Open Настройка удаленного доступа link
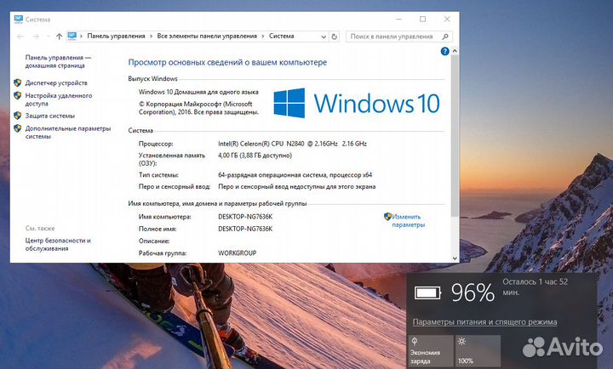Screen dimensions: 613x369 (59, 99)
